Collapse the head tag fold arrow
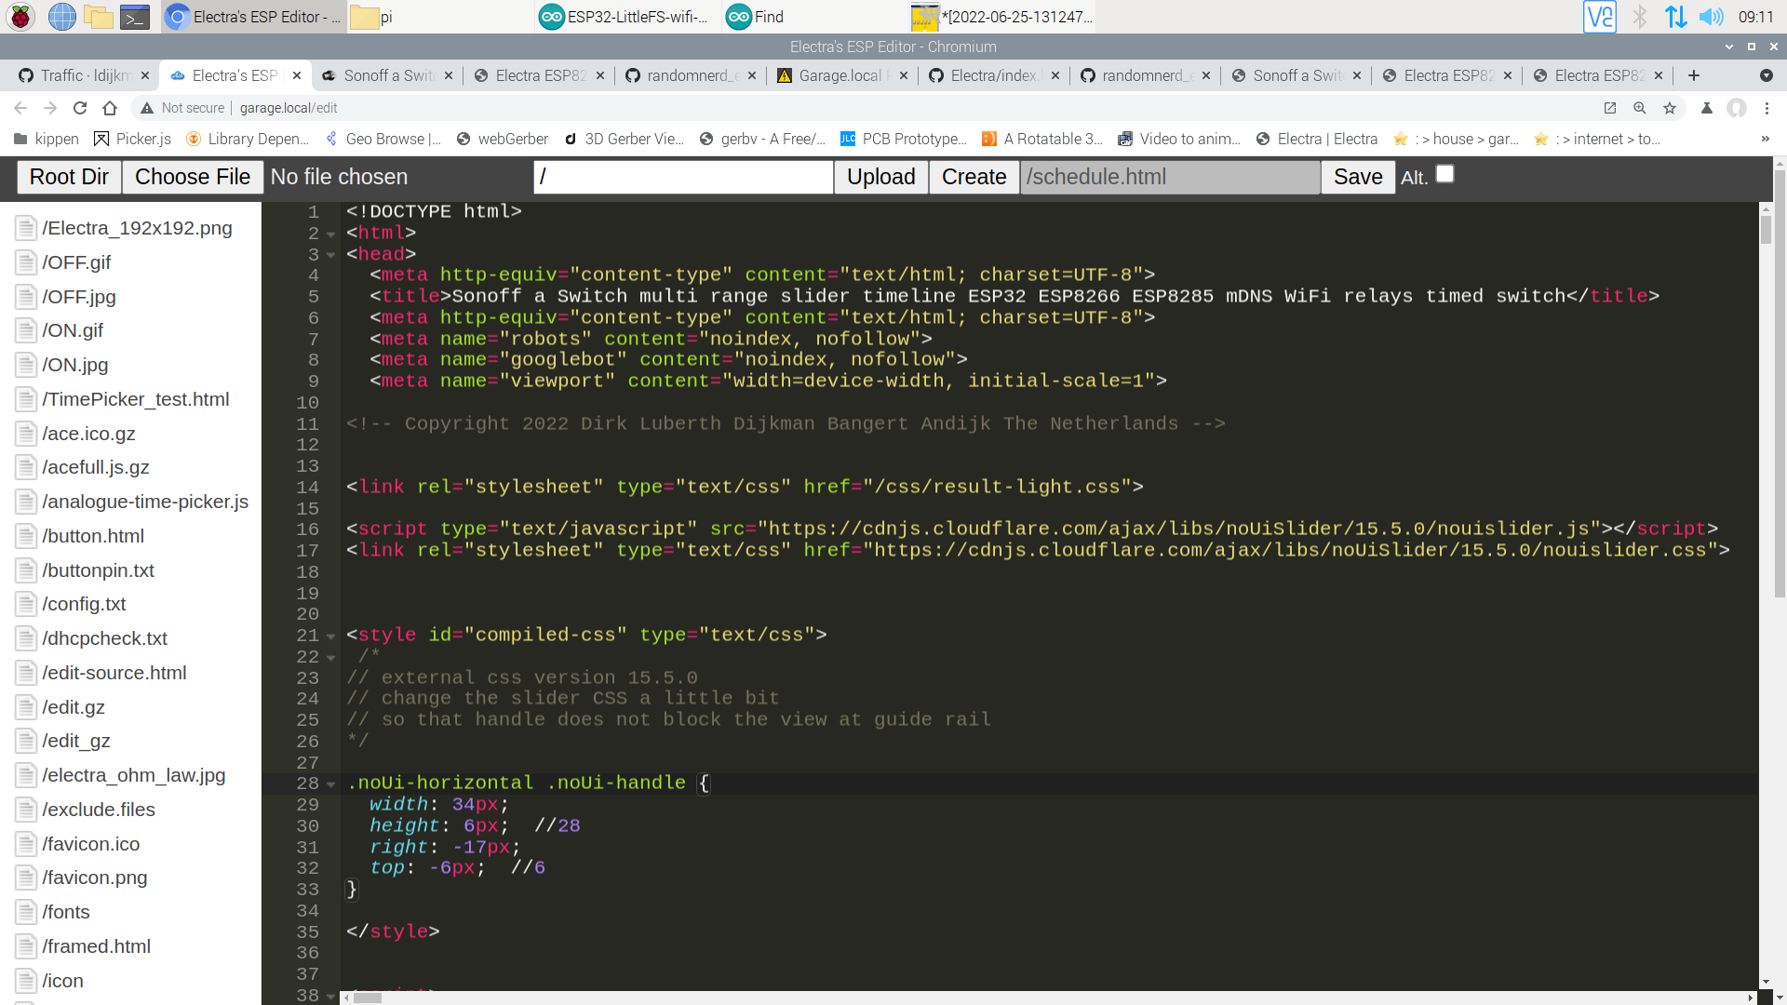Image resolution: width=1787 pixels, height=1005 pixels. click(330, 255)
